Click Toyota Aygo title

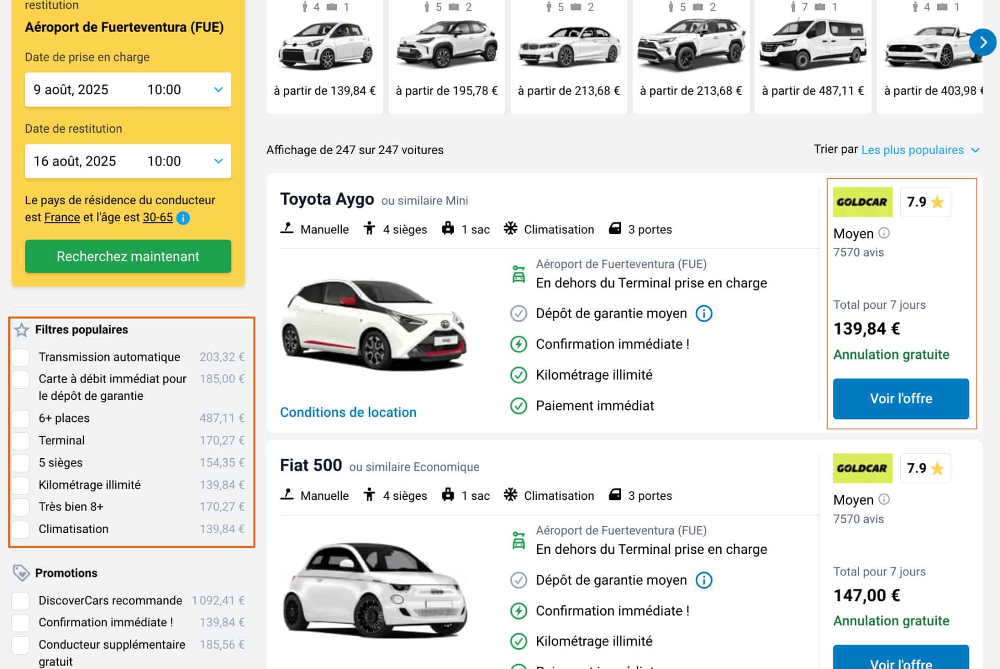click(327, 199)
